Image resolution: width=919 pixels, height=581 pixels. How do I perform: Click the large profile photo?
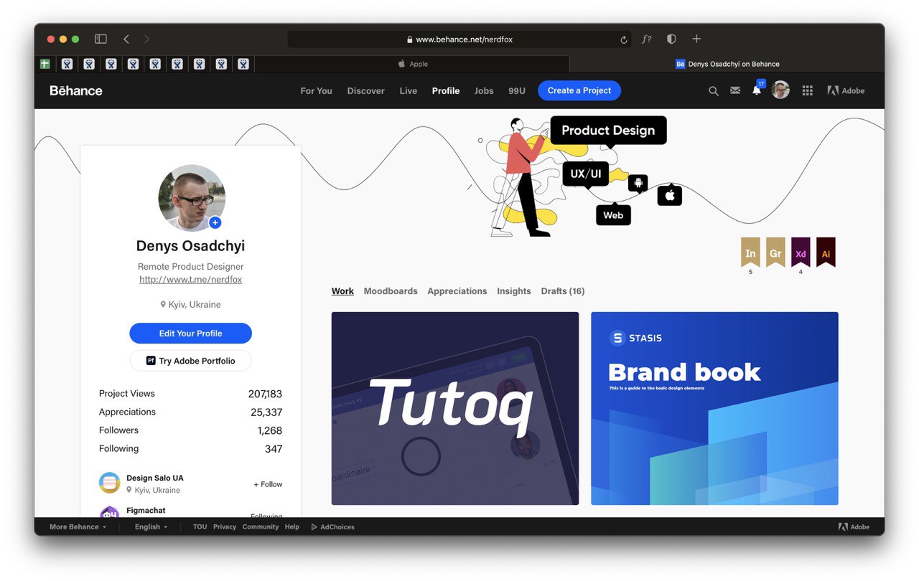coord(192,198)
